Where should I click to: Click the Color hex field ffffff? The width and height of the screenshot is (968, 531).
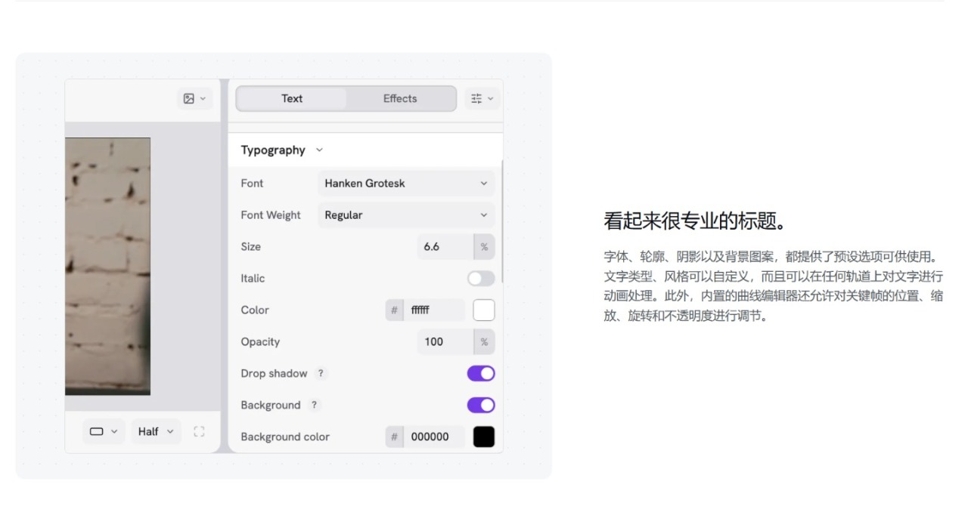point(434,310)
